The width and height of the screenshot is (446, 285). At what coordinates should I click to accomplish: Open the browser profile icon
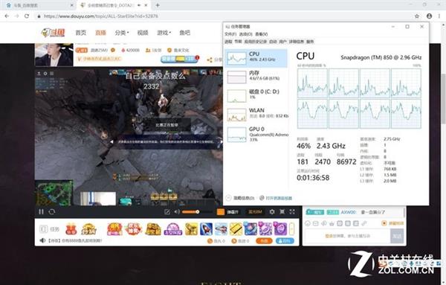(429, 16)
